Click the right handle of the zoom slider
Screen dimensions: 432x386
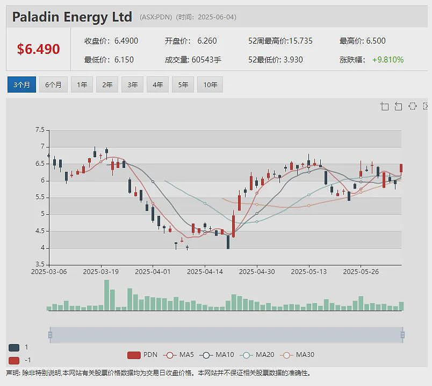point(402,335)
